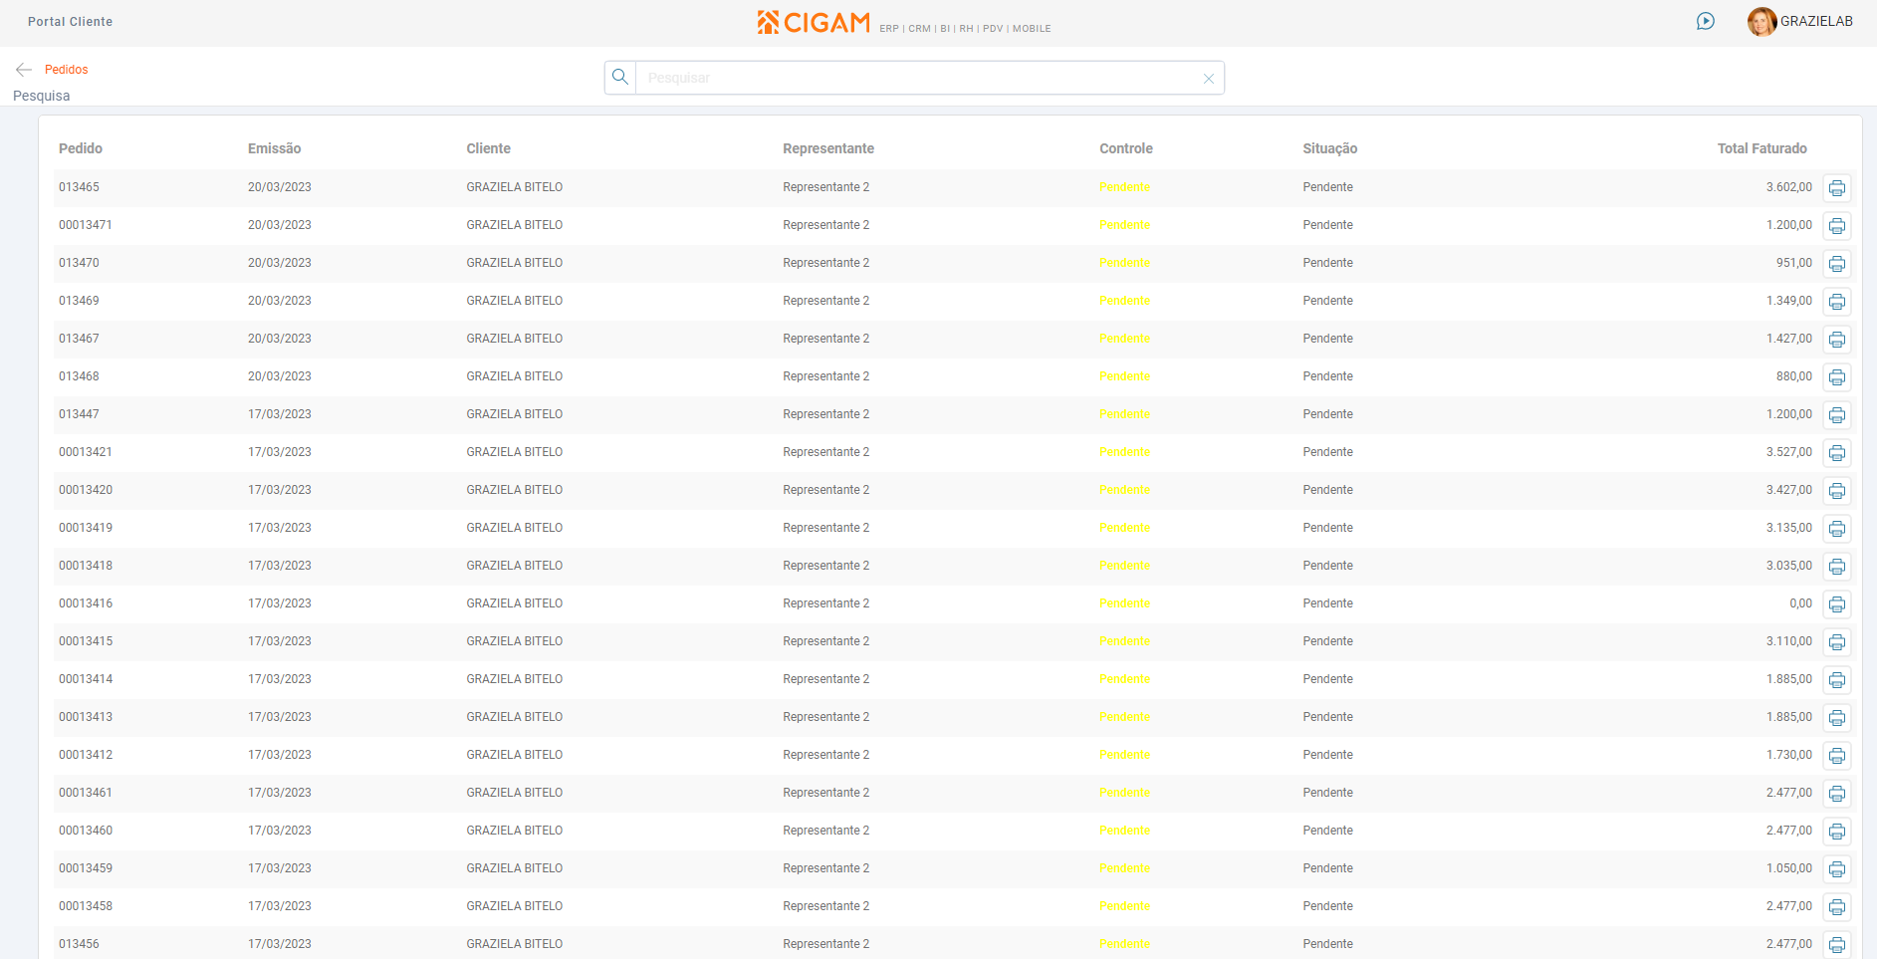Click the Portal Cliente header title
The image size is (1877, 959).
[70, 22]
